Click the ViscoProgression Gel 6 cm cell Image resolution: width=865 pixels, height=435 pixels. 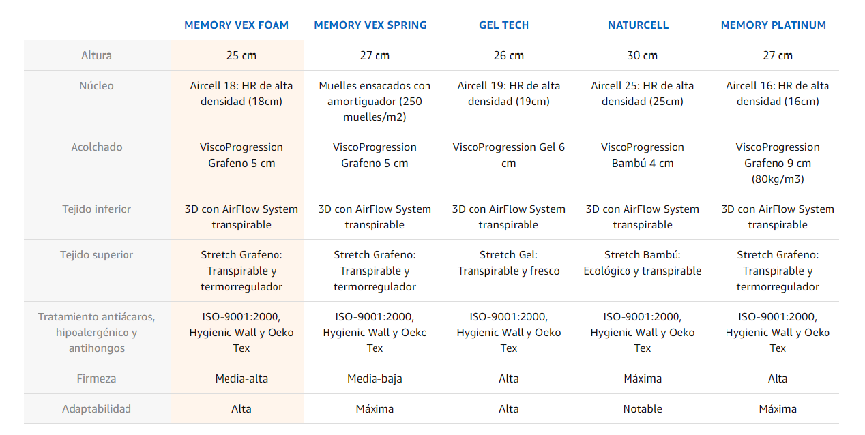(508, 163)
